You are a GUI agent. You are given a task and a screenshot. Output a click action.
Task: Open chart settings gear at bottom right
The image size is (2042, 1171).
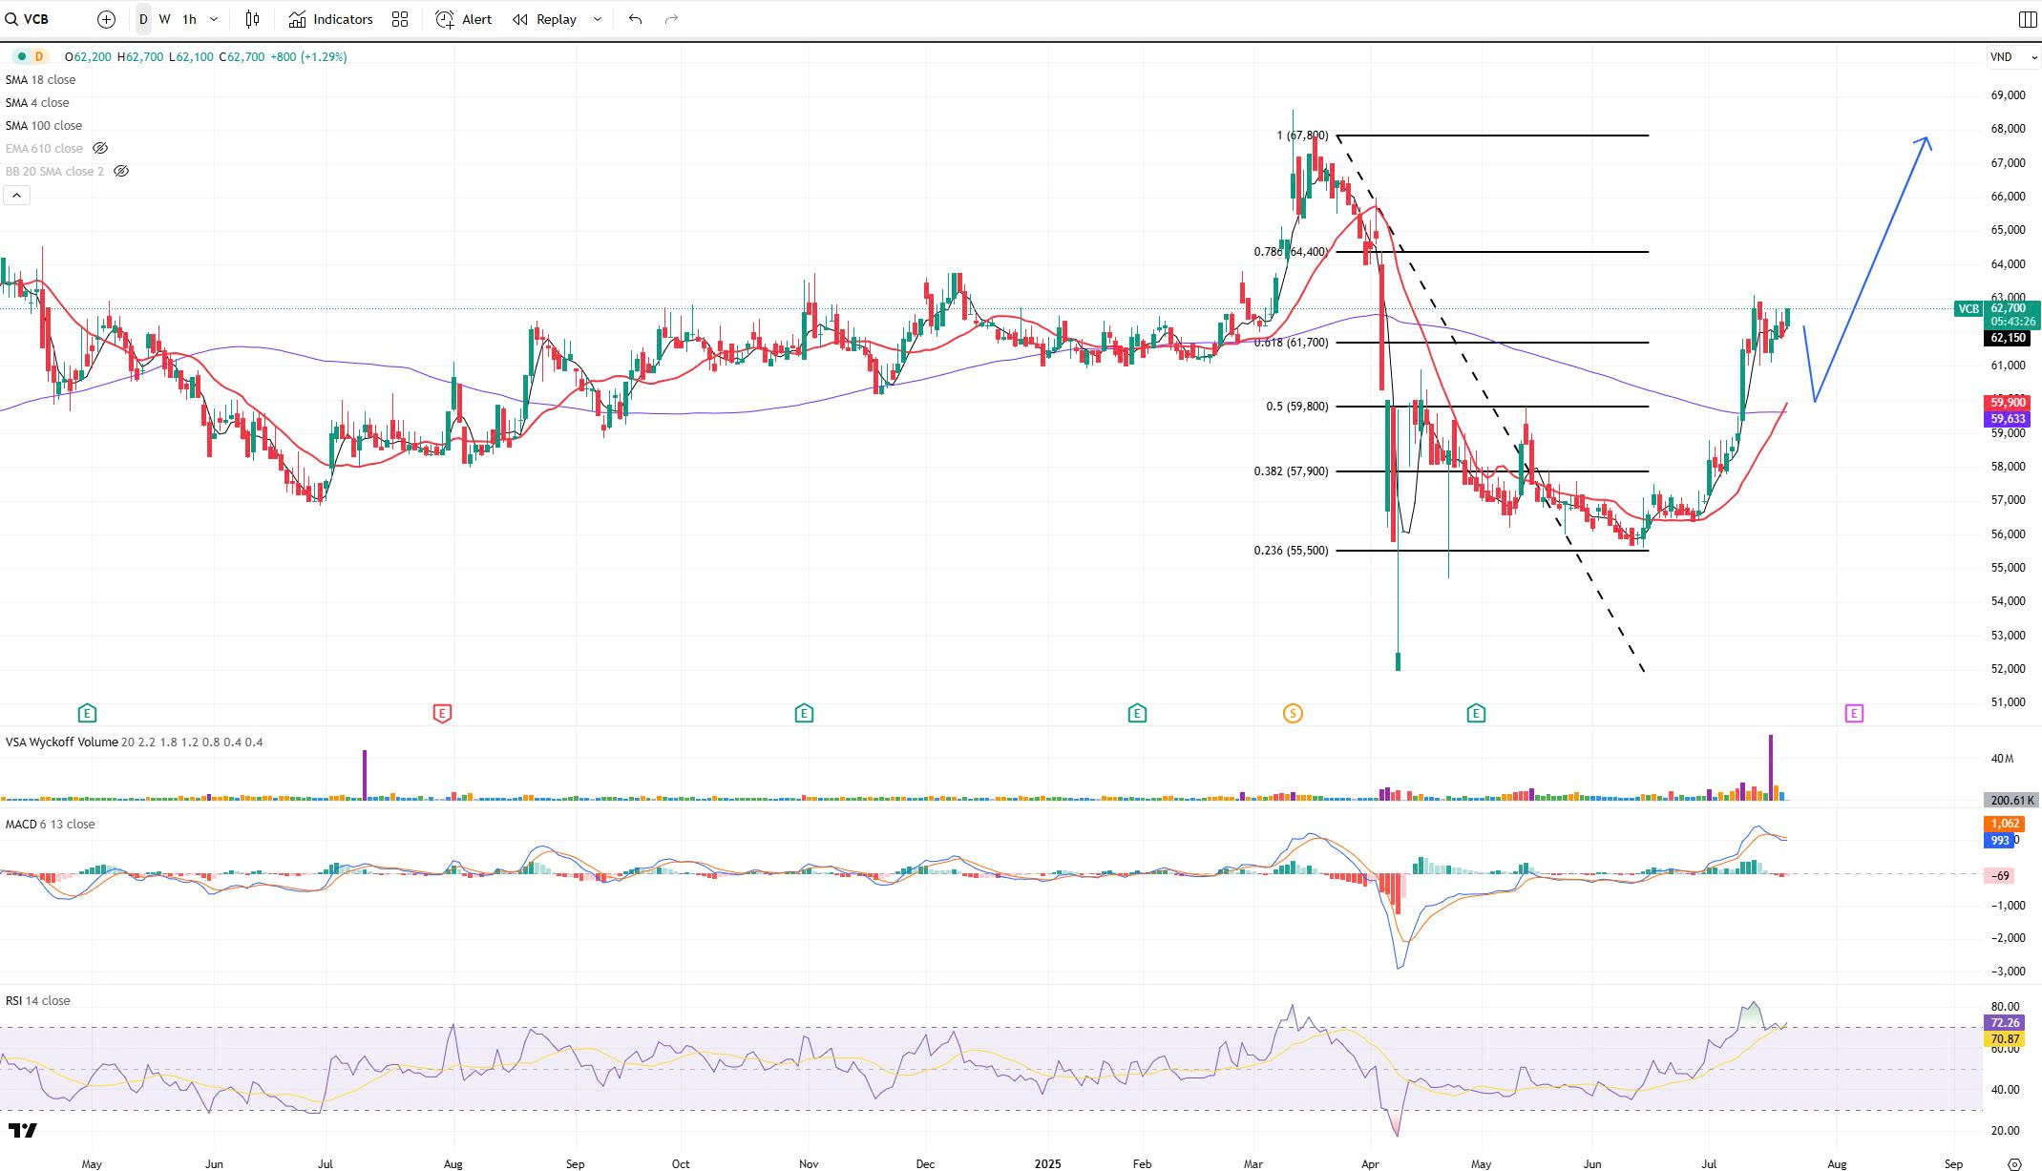pyautogui.click(x=2014, y=1163)
